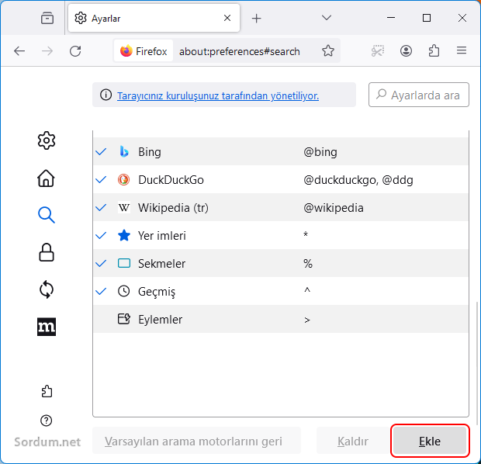
Task: Open the account profile icon
Action: tap(406, 50)
